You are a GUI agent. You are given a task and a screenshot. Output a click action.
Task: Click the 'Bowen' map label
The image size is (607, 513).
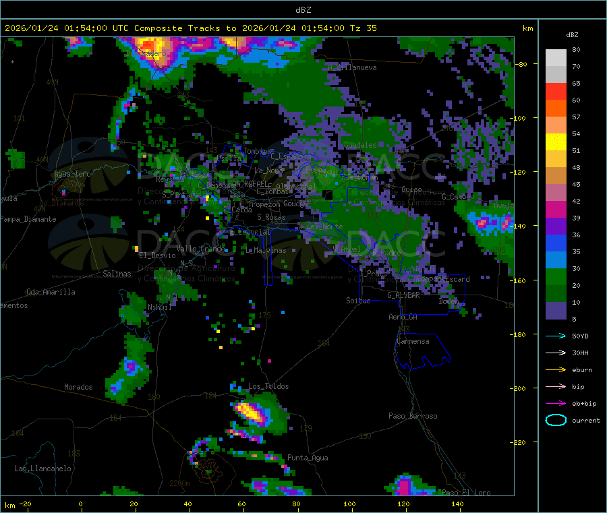pos(449,301)
